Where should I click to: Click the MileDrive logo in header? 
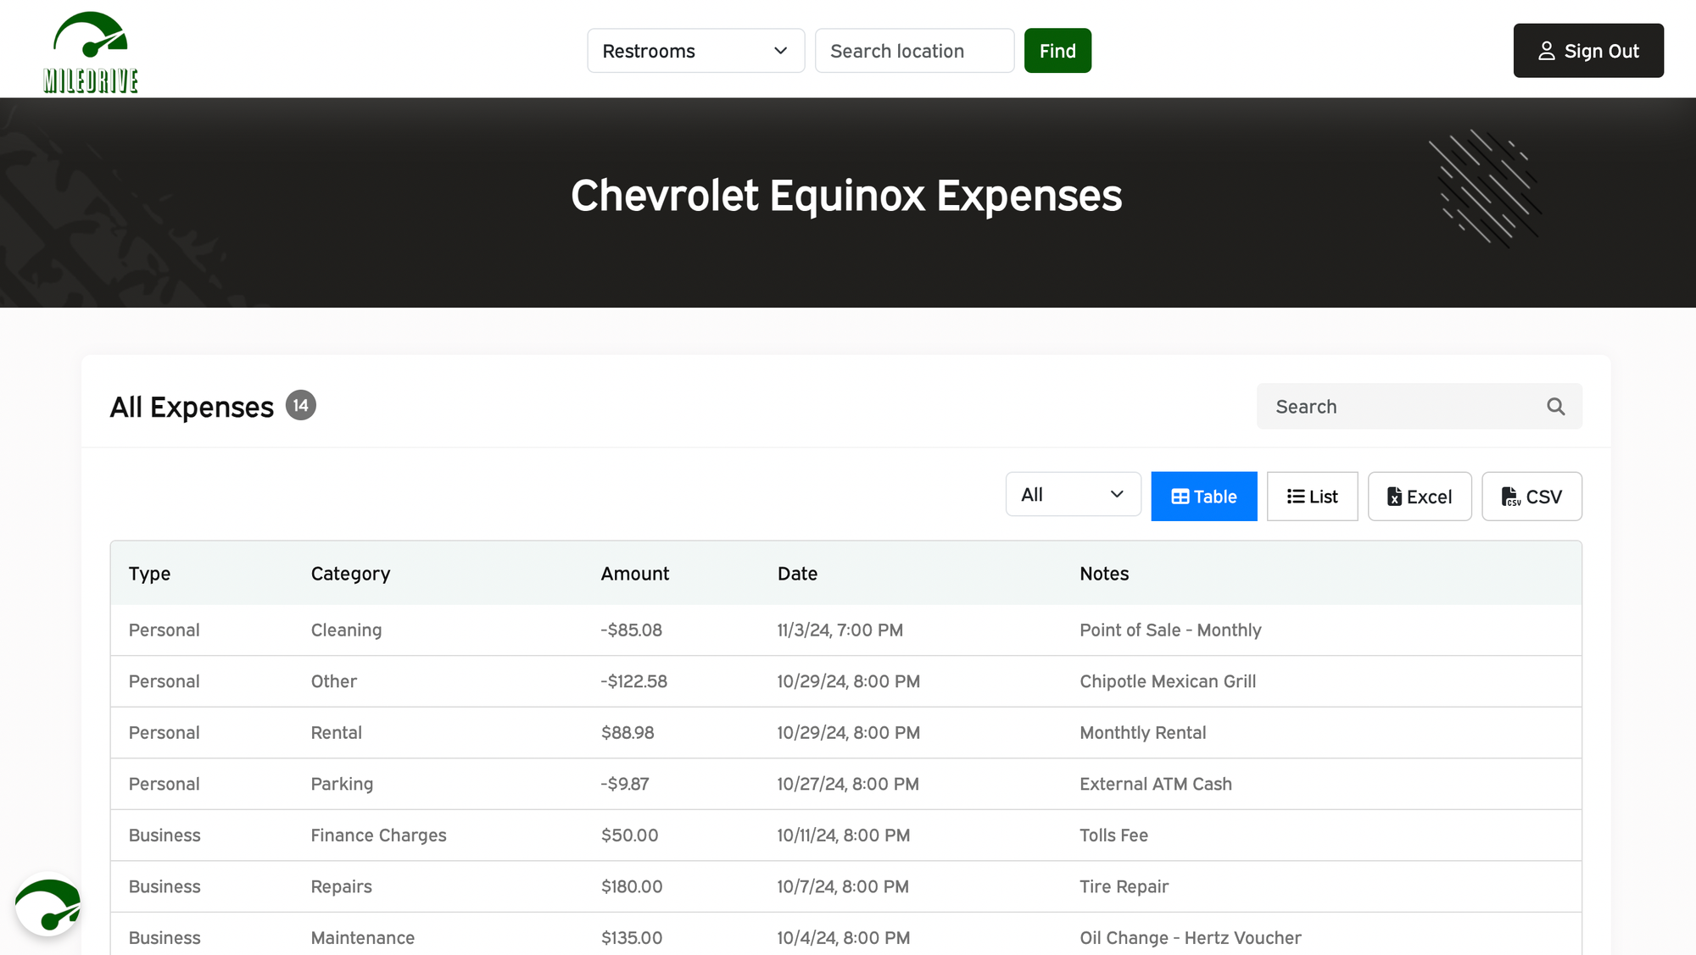click(91, 51)
